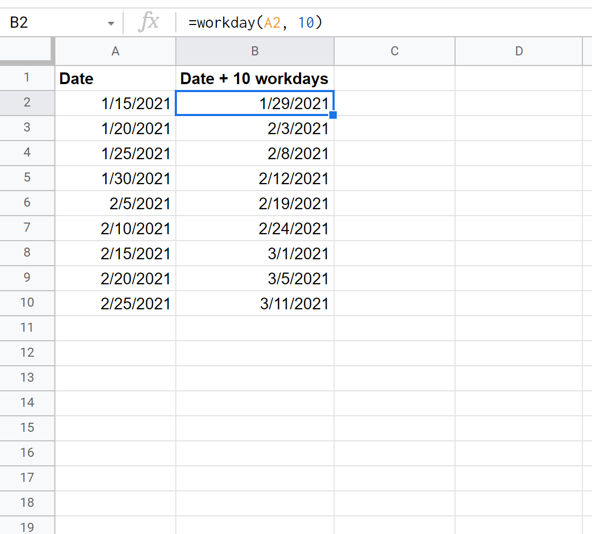Click cell showing 2/12/2021
The image size is (592, 534).
[x=255, y=178]
